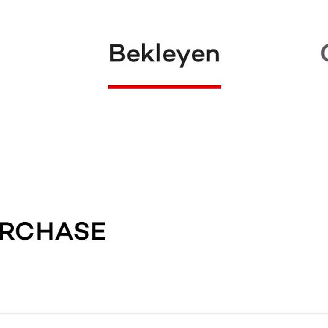Open the Bekleyen tab
Viewport: 328px width, 328px height.
pyautogui.click(x=164, y=54)
